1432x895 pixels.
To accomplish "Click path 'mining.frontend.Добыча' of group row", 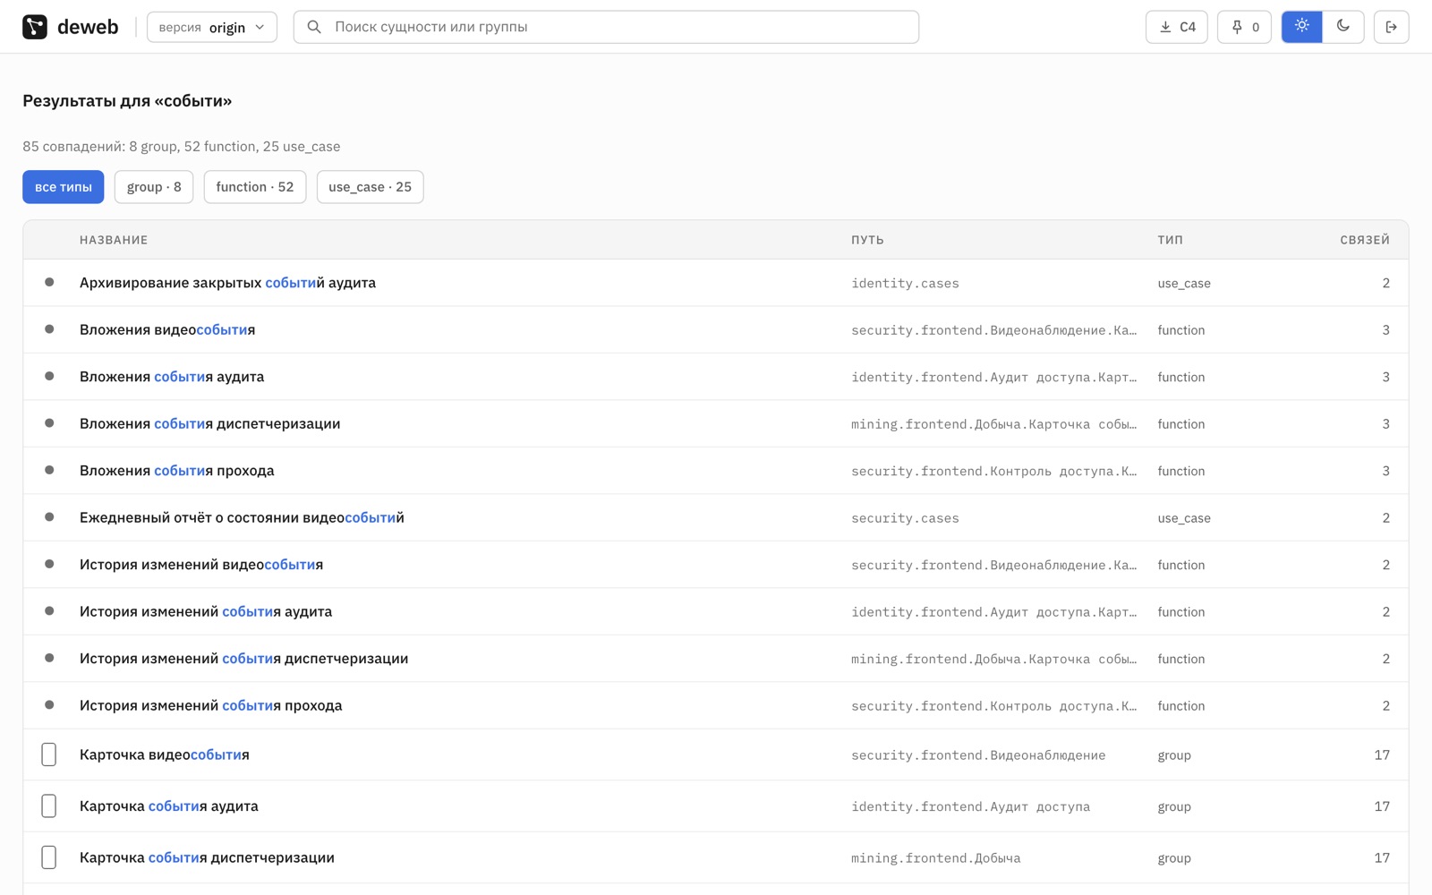I will (935, 858).
